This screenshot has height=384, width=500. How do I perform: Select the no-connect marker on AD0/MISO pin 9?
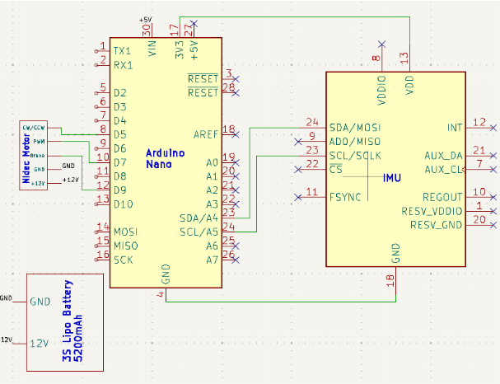click(x=298, y=142)
